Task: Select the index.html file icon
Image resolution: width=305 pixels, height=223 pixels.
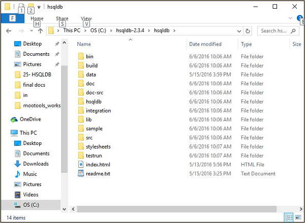Action: point(81,164)
